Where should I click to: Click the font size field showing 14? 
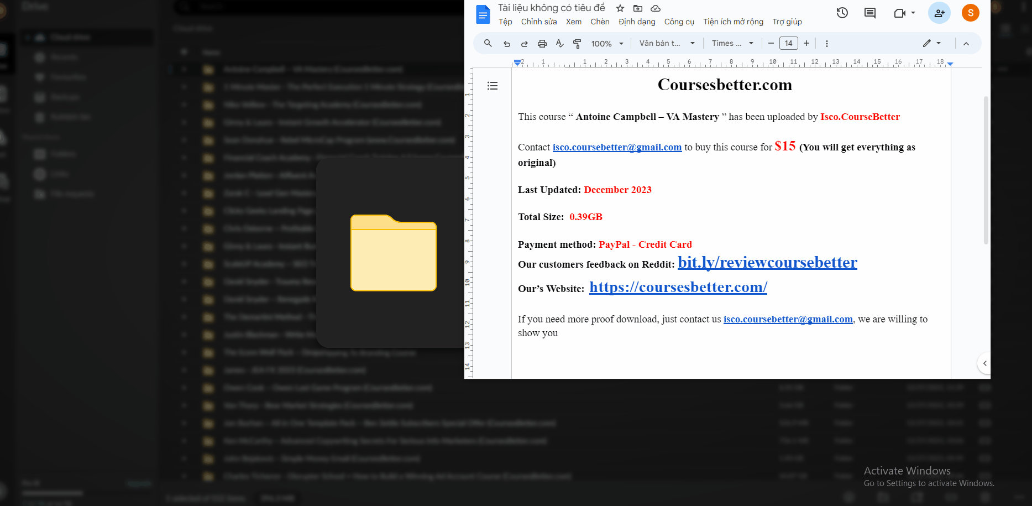coord(789,43)
